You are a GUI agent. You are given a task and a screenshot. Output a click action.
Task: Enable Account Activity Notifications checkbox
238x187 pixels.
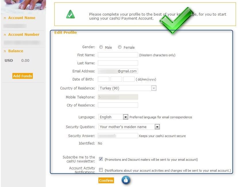pyautogui.click(x=101, y=170)
